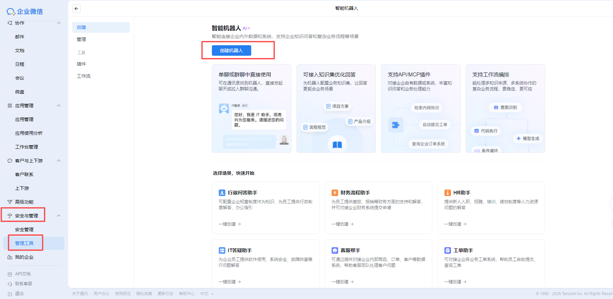Screen dimensions: 613x299
Task: Open the 日程 schedule section
Action: point(20,64)
